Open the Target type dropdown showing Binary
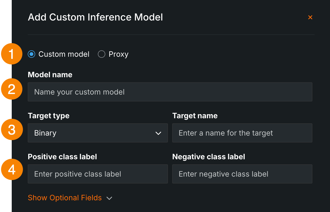Viewport: 330px width, 212px height. click(98, 133)
